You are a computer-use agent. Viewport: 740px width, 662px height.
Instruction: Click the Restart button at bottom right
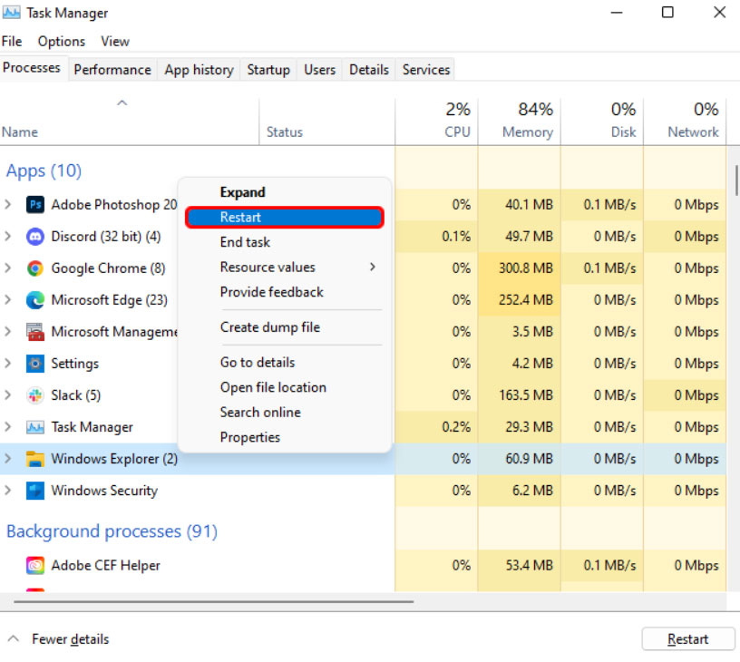tap(687, 639)
